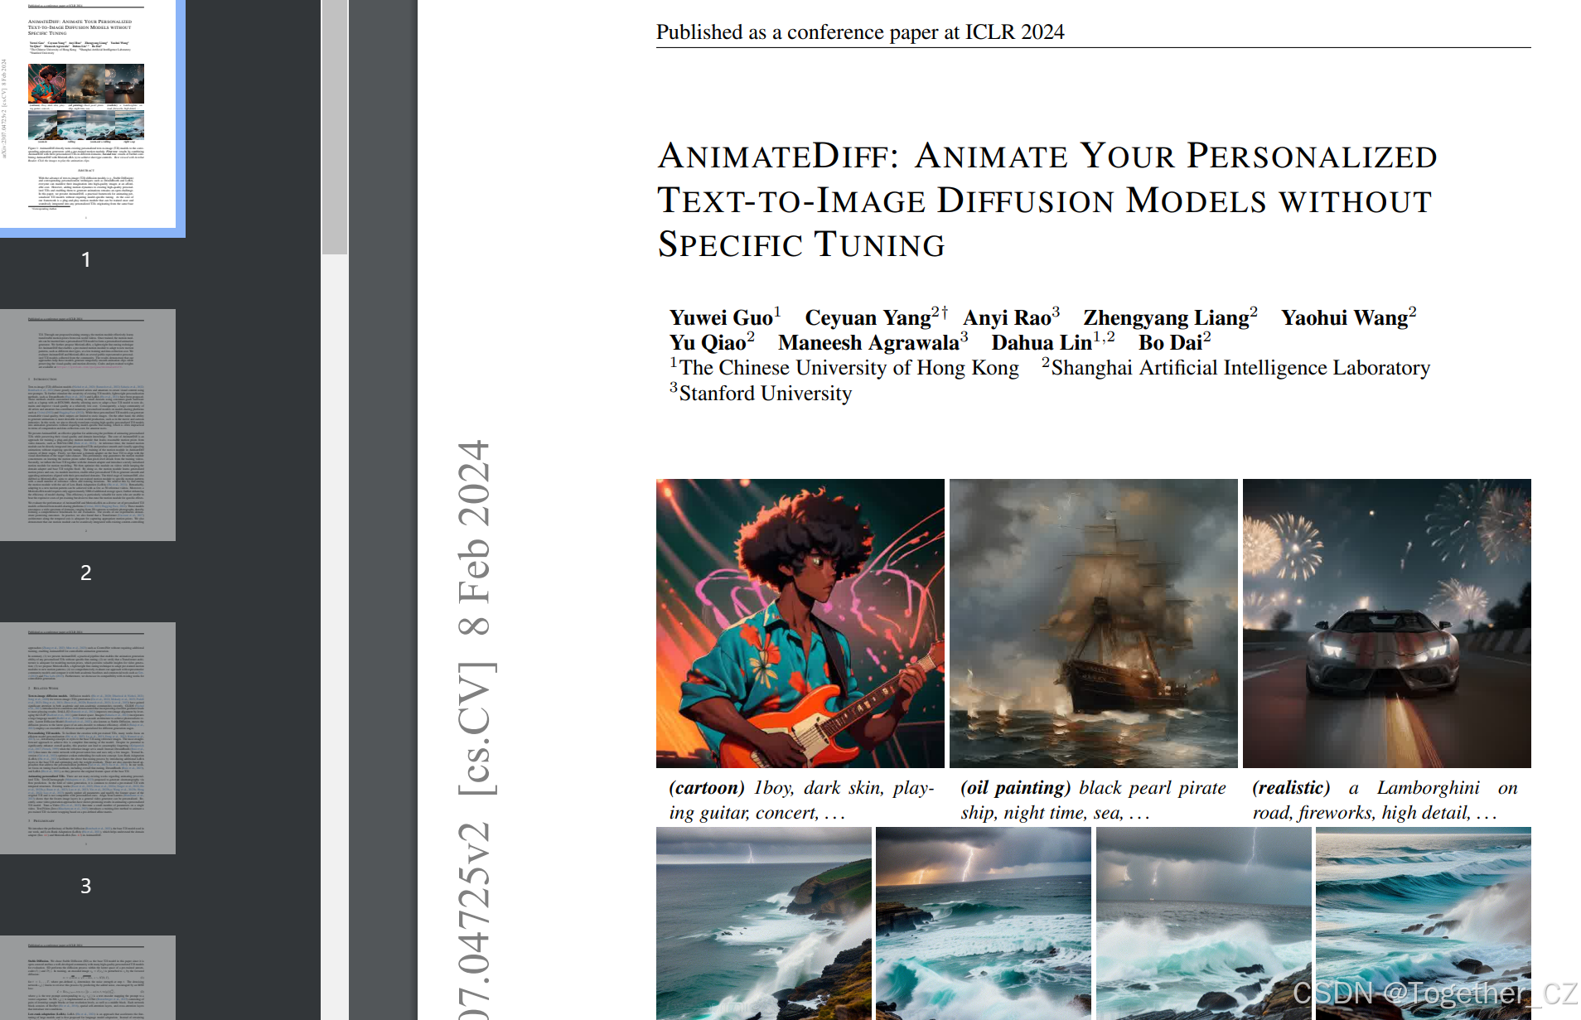This screenshot has width=1581, height=1020.
Task: Click "Shanghai Artificial Intelligence Laboratory" affiliation
Action: pos(1240,368)
